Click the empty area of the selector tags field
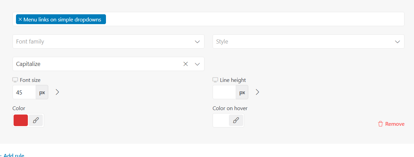This screenshot has height=157, width=414. (x=255, y=19)
